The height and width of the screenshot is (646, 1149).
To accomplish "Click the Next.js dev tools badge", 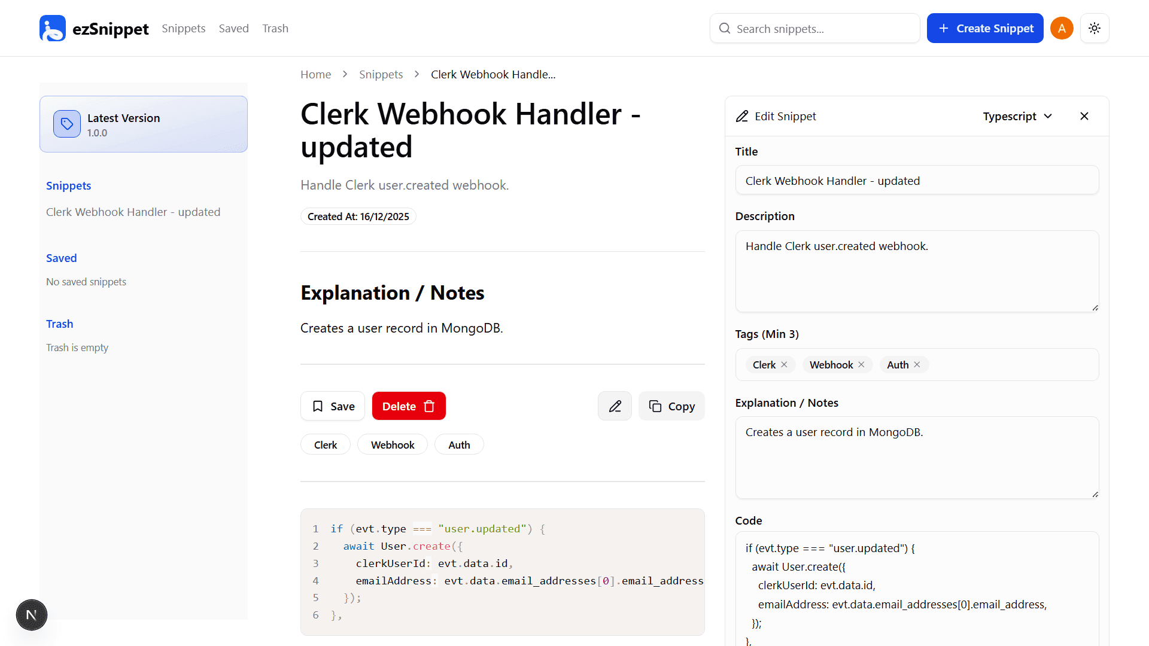I will [x=31, y=615].
